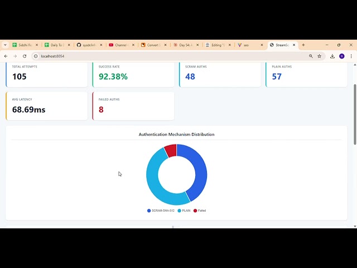Click the PLAIN AUTHS label
The width and height of the screenshot is (357, 268).
click(282, 66)
